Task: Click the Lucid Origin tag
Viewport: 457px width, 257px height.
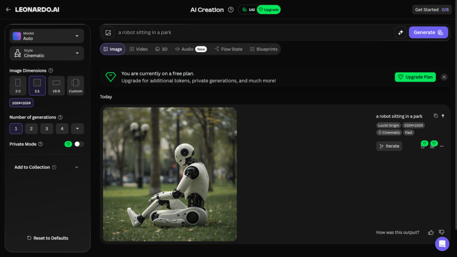Action: [389, 125]
